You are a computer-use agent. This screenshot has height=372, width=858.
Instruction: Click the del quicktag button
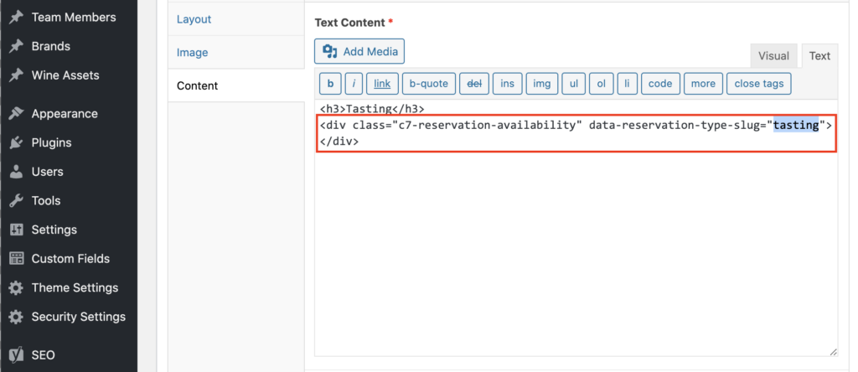point(474,84)
